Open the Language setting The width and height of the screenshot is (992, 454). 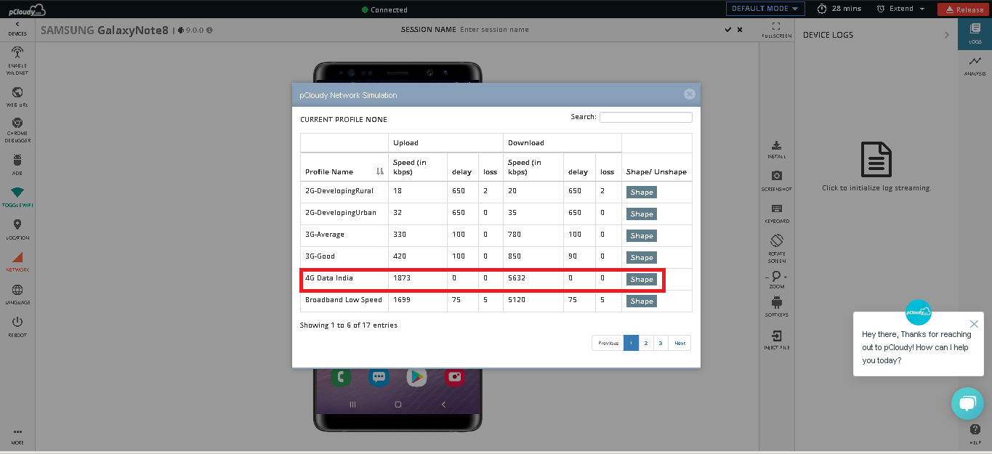coord(17,294)
